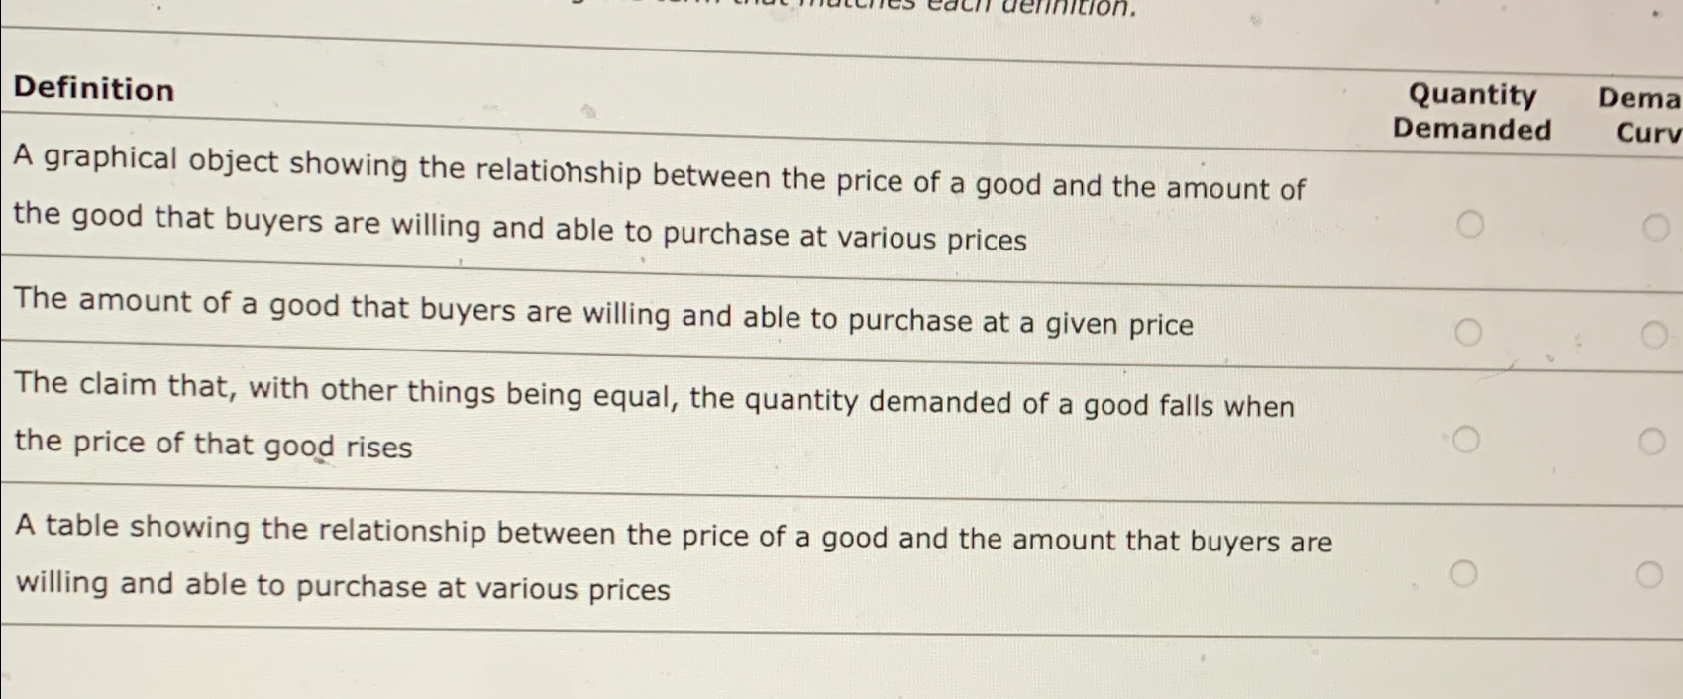Screen dimensions: 1683x699
Task: Mark Demand Curve for 'The claim that' definition
Action: (1651, 441)
